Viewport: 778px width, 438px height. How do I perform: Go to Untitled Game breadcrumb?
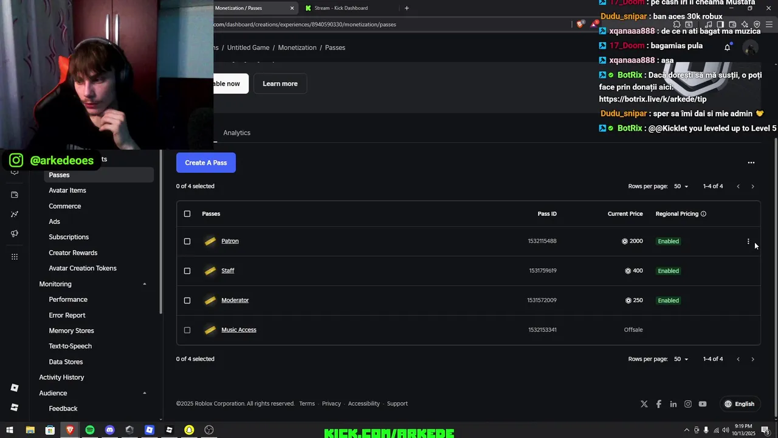point(248,47)
